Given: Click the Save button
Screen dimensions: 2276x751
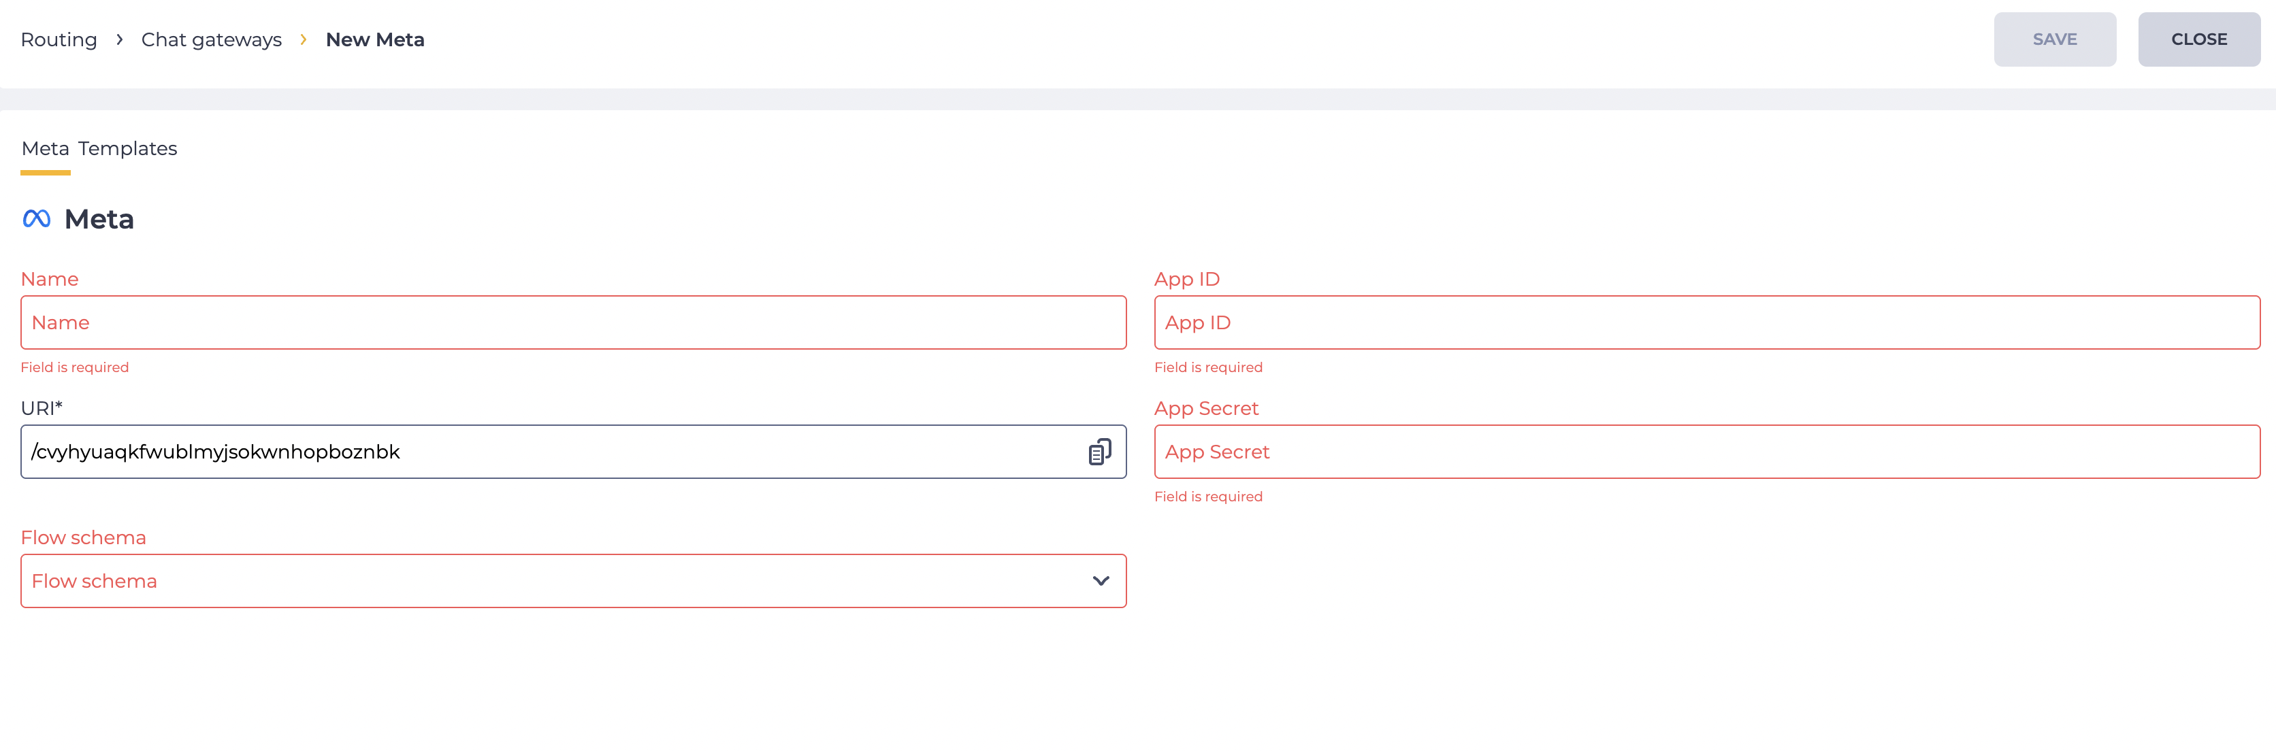Looking at the screenshot, I should [x=2054, y=39].
